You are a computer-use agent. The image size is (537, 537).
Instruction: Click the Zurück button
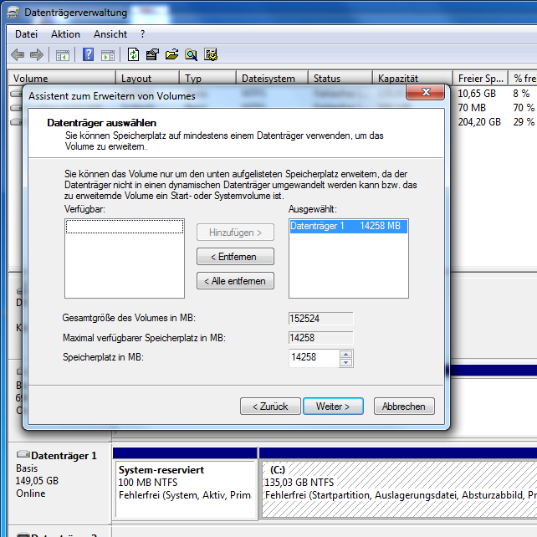tap(270, 407)
